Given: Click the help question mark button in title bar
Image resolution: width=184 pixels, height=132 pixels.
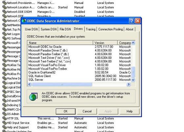Looking at the screenshot, I should [x=131, y=21].
